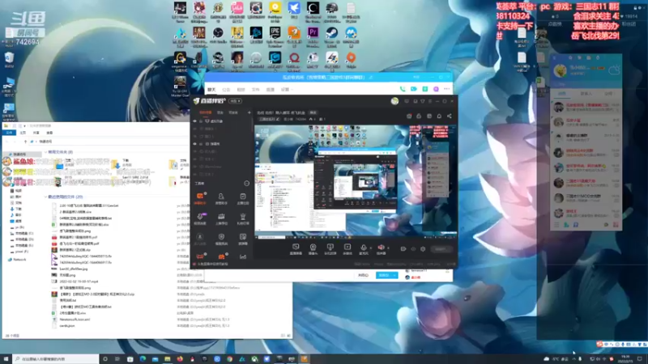648x364 pixels.
Task: Click the start streaming button
Action: click(x=441, y=249)
